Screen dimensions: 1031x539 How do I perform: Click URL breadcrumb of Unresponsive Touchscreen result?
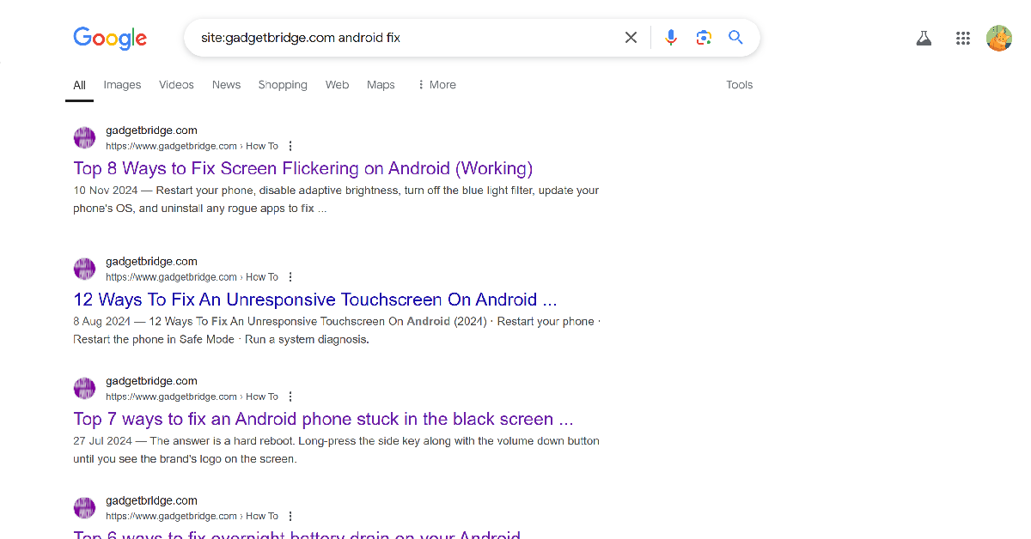[x=192, y=277]
